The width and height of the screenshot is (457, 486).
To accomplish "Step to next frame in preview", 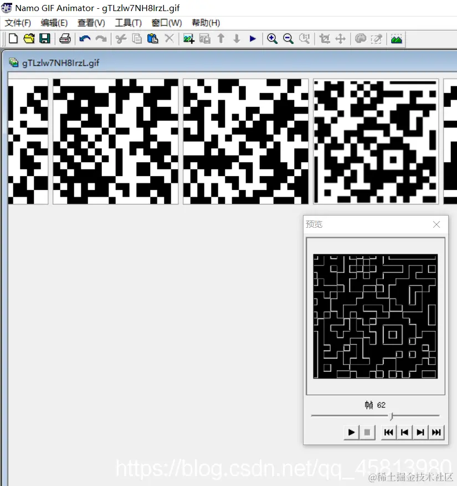I will tap(420, 432).
